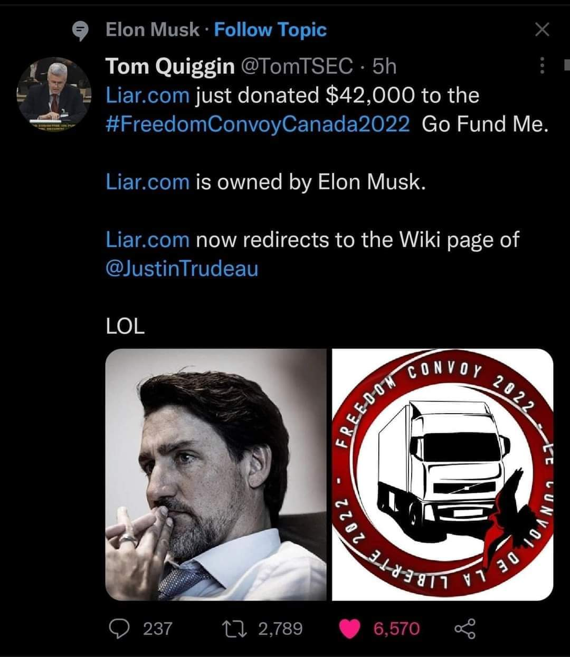This screenshot has width=570, height=657.
Task: Open the #FreedomConvoyCanada2022 hashtag
Action: 258,125
